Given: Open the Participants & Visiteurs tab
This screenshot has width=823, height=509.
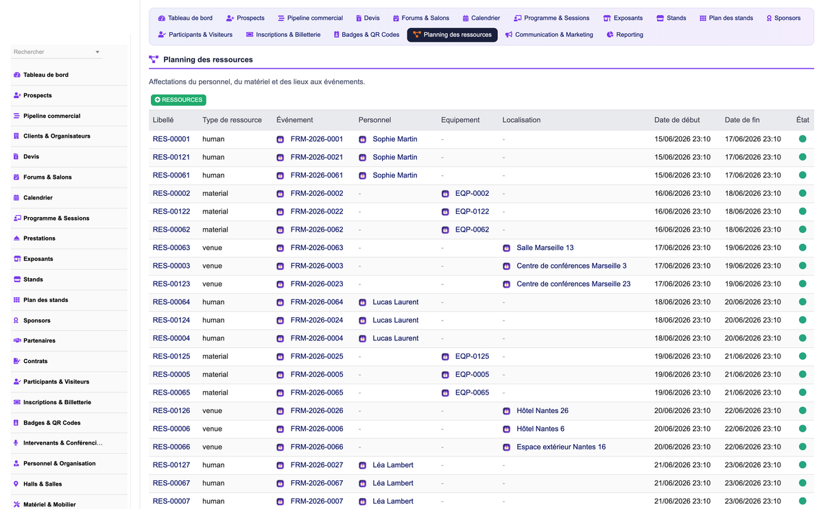Looking at the screenshot, I should 195,35.
